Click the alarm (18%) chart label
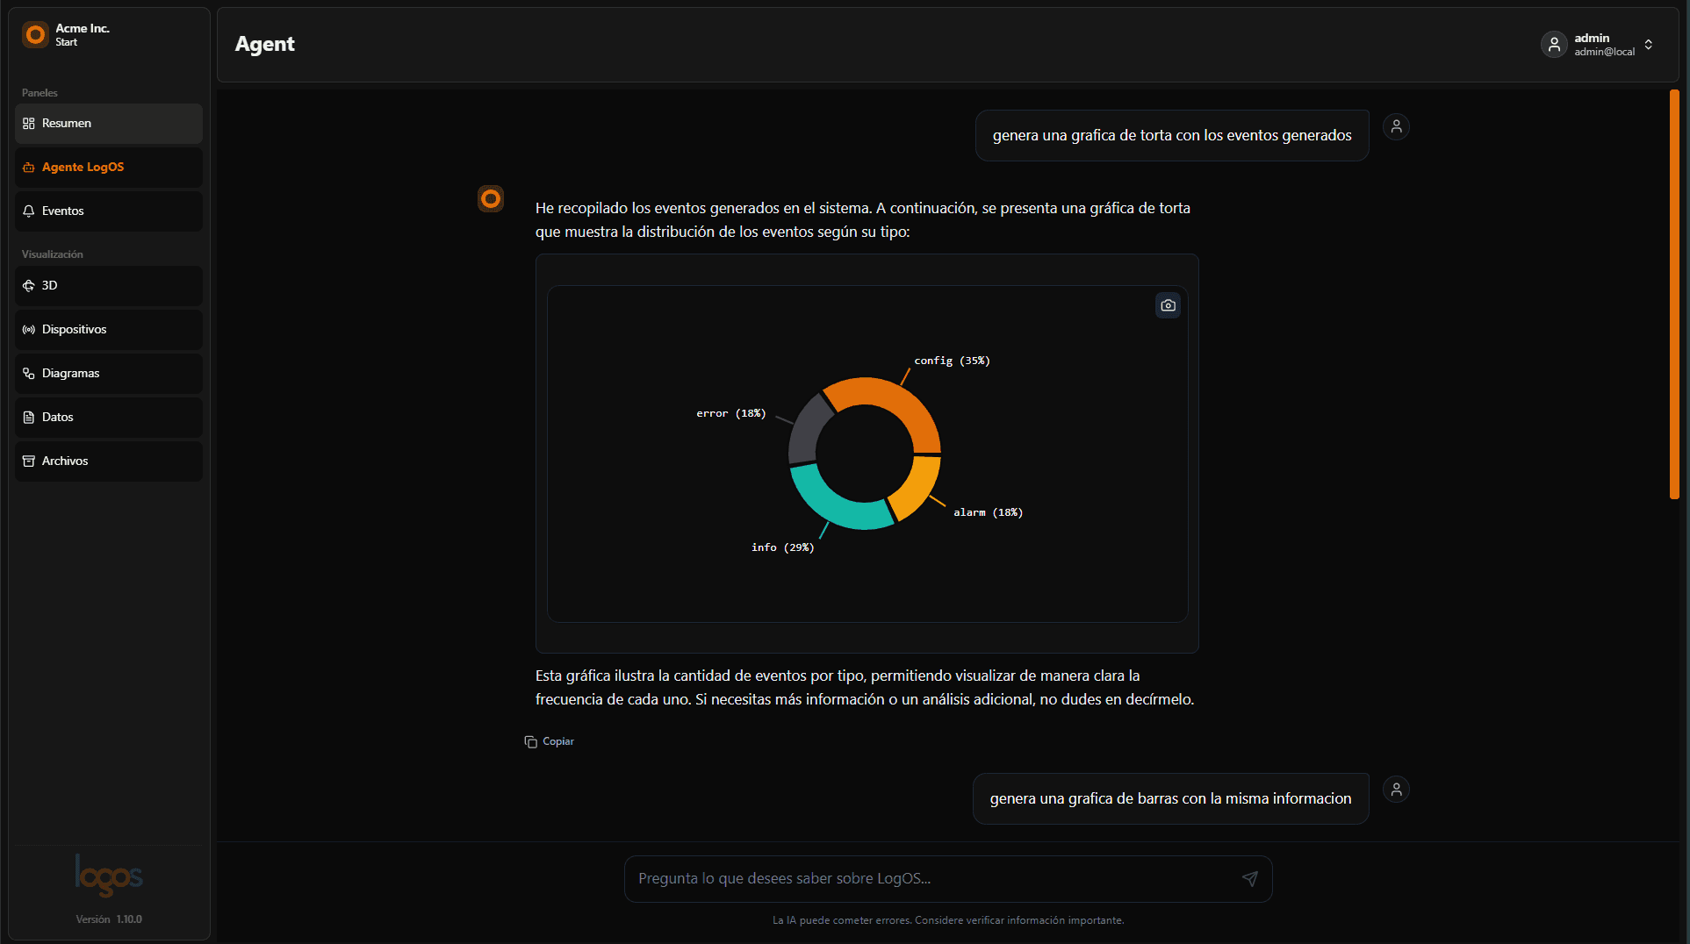Screen dimensions: 1690x944 coord(988,512)
